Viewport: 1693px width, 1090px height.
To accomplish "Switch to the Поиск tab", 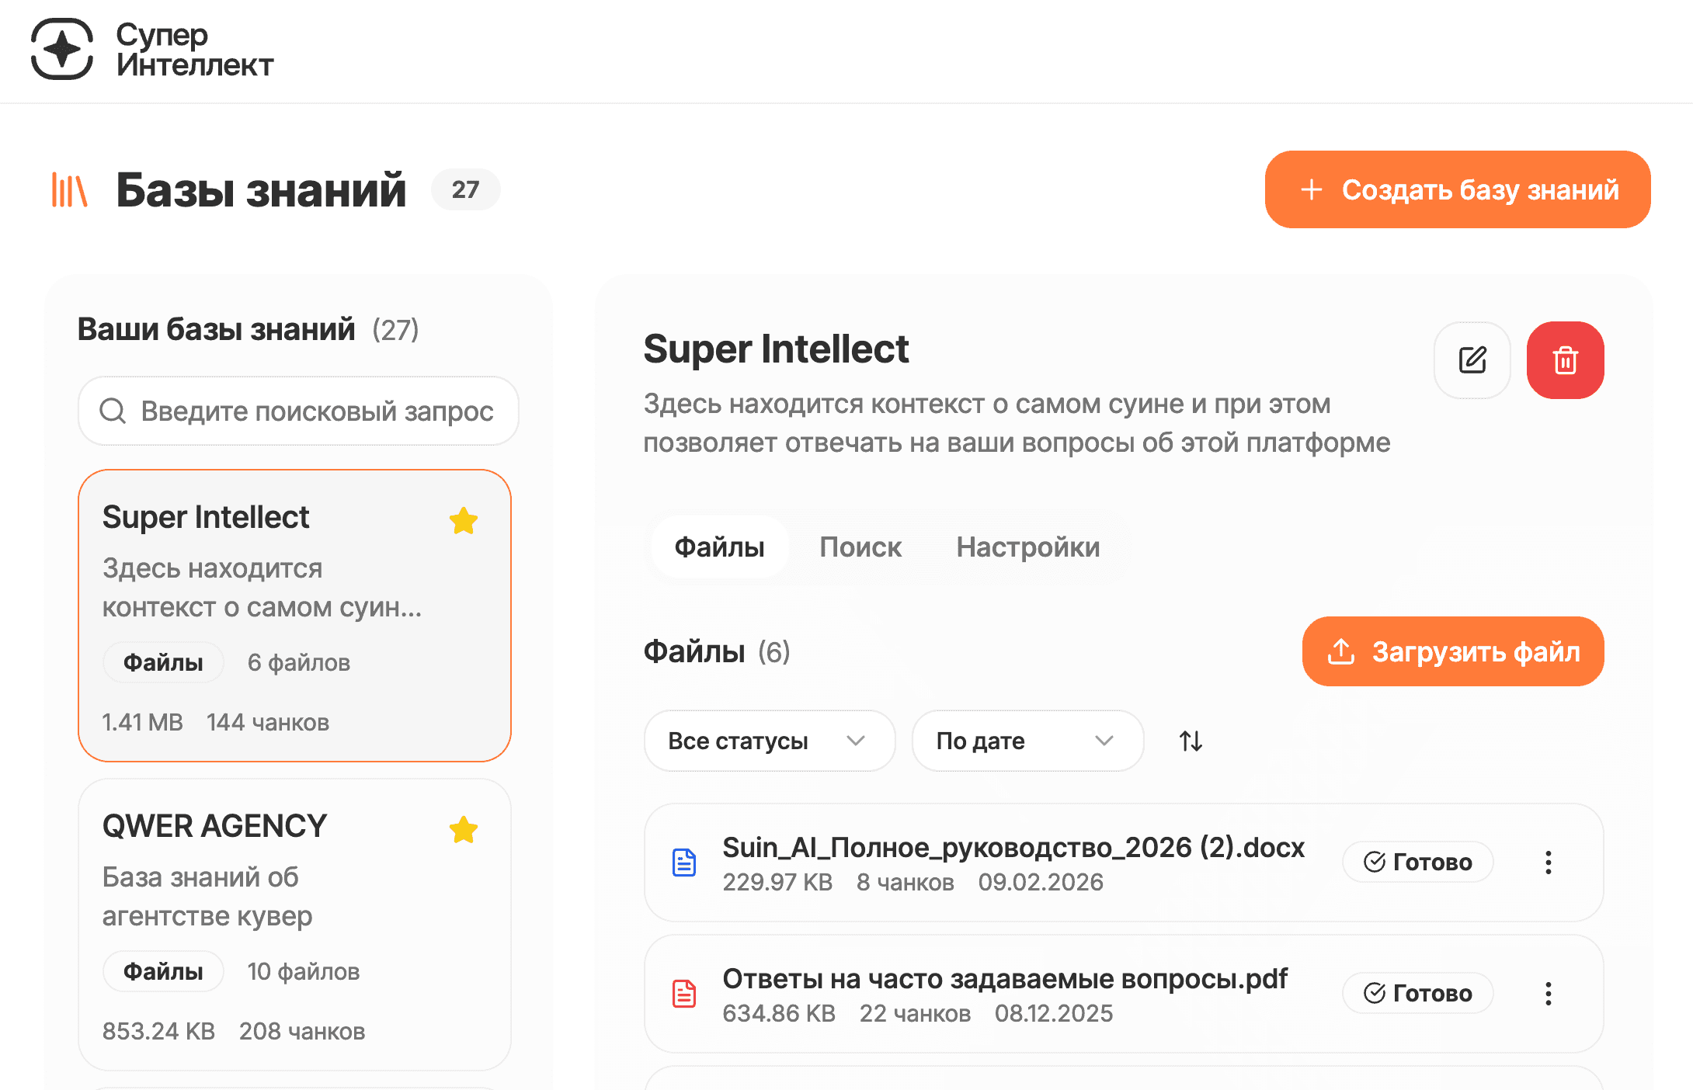I will tap(860, 547).
